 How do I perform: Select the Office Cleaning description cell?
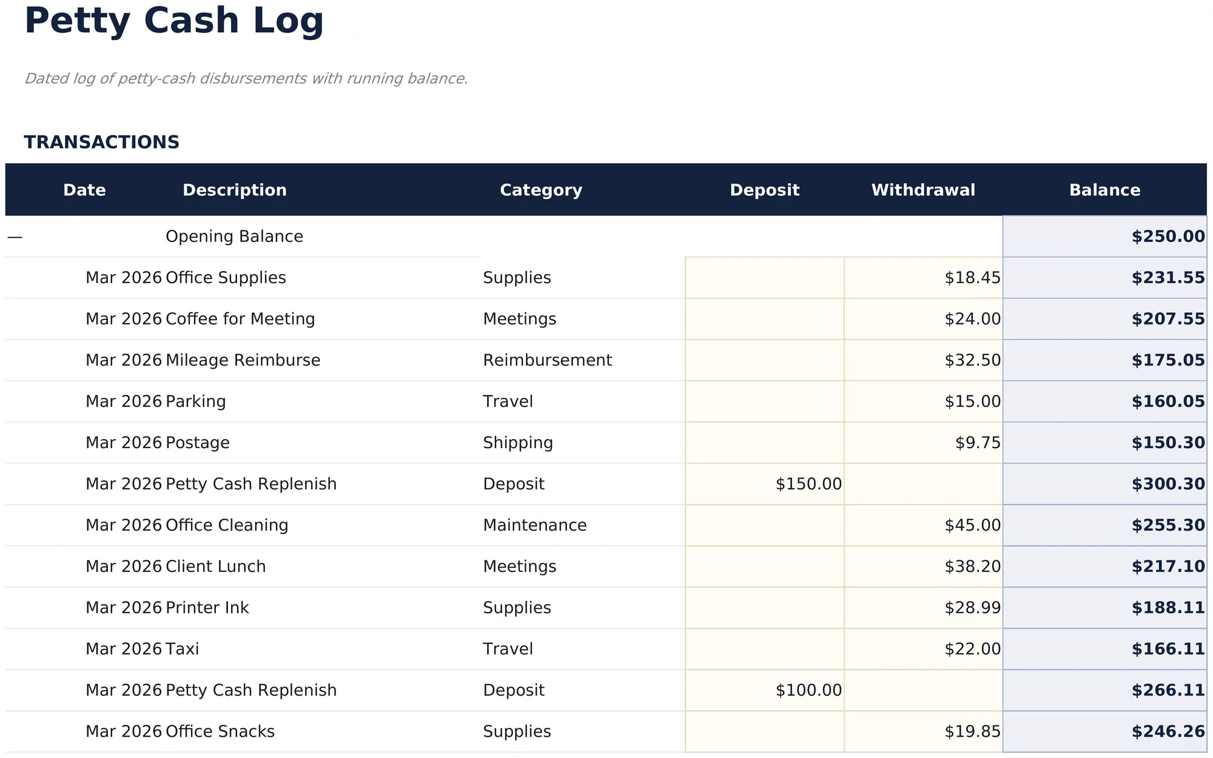coord(323,525)
